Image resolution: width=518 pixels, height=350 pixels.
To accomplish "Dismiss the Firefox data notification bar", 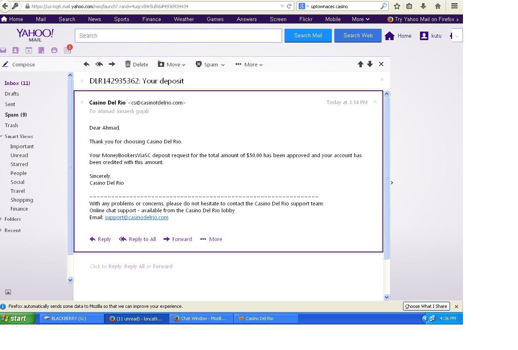I will (456, 307).
